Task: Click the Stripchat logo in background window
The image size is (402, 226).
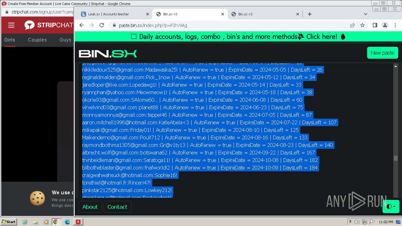Action: [x=49, y=25]
